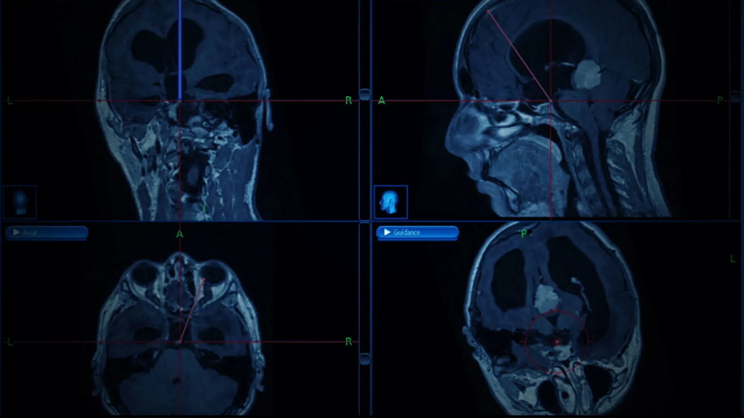Click the green R label in axial view
Viewport: 744px width, 418px height.
(x=348, y=342)
